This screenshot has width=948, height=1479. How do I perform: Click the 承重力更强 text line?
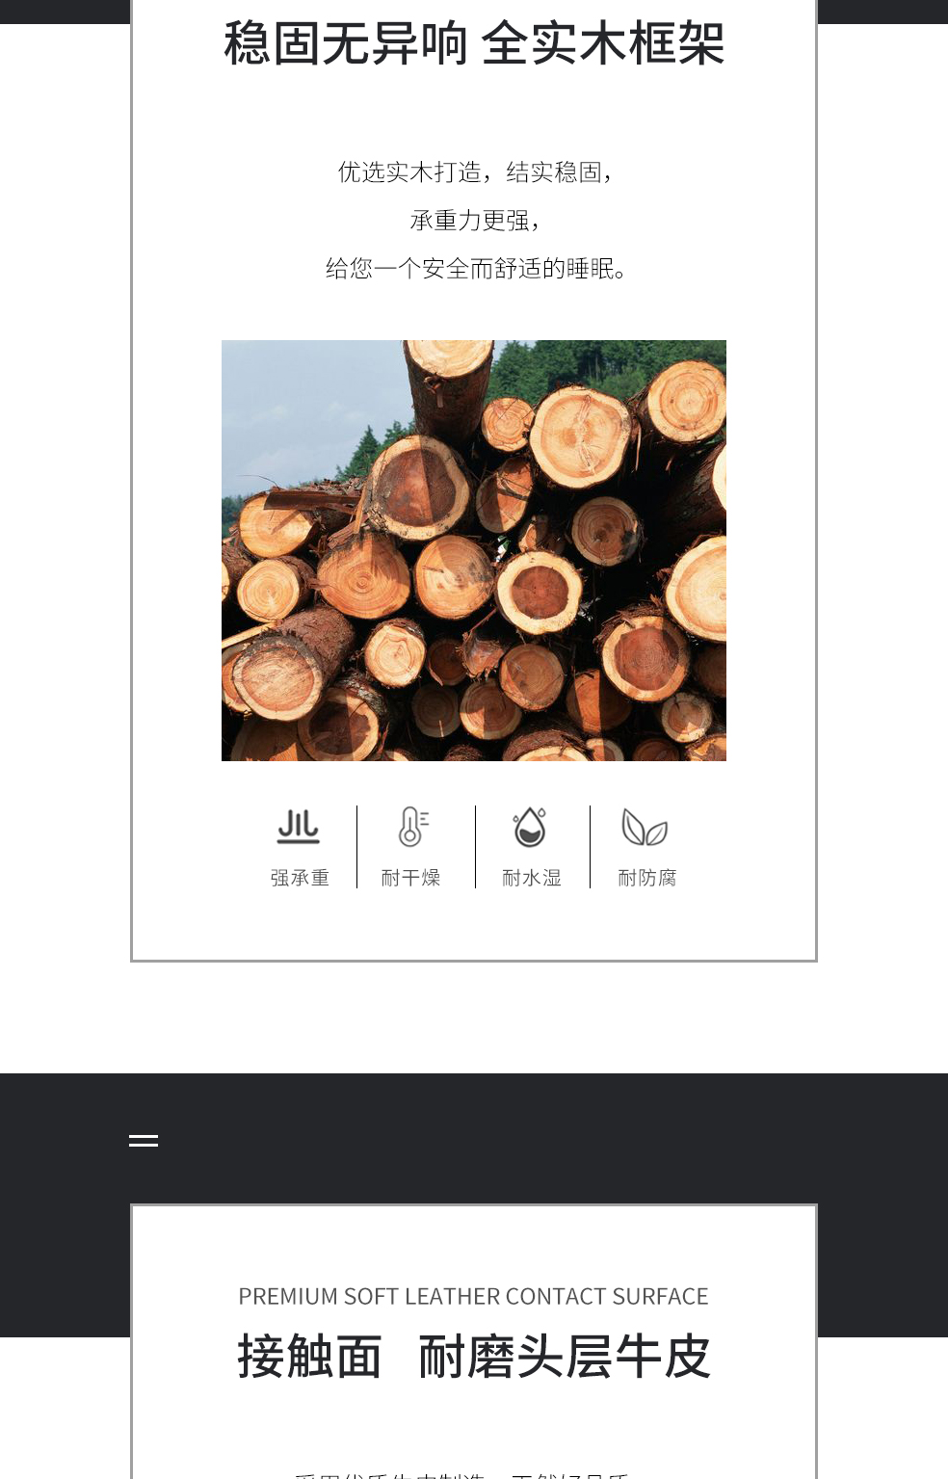[474, 221]
